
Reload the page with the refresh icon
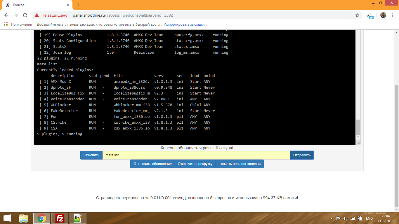(x=25, y=15)
